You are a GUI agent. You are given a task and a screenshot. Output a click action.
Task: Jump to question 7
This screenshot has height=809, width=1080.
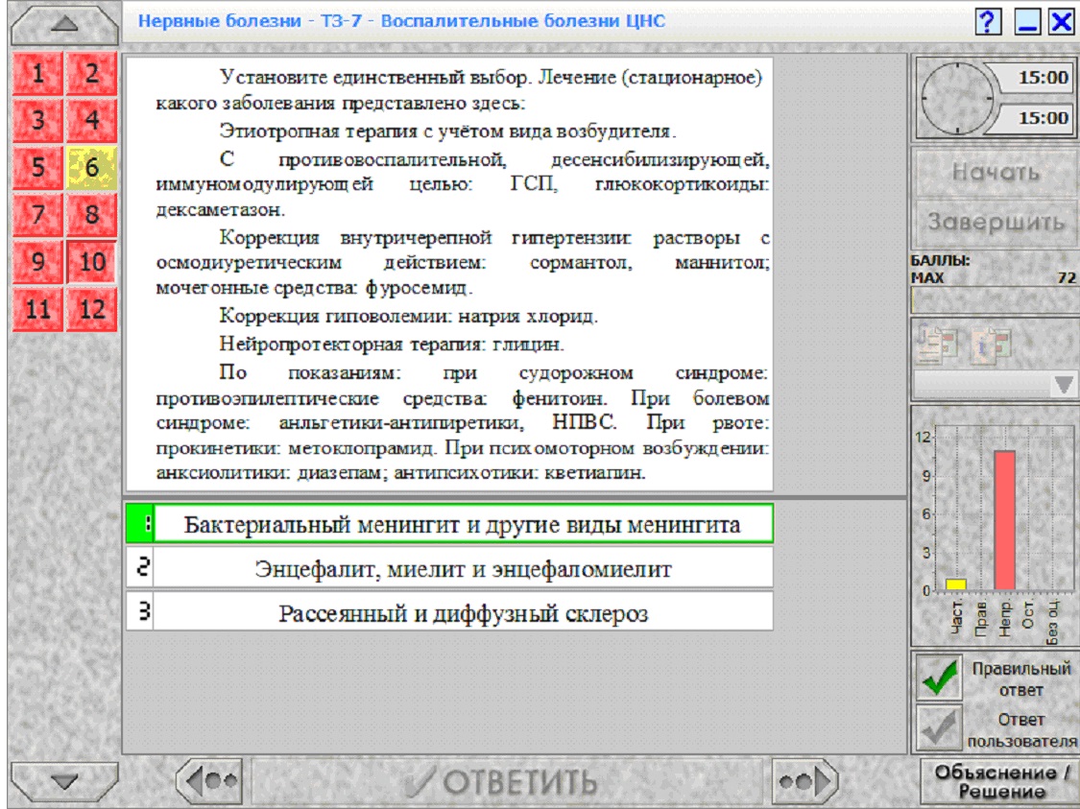point(37,214)
